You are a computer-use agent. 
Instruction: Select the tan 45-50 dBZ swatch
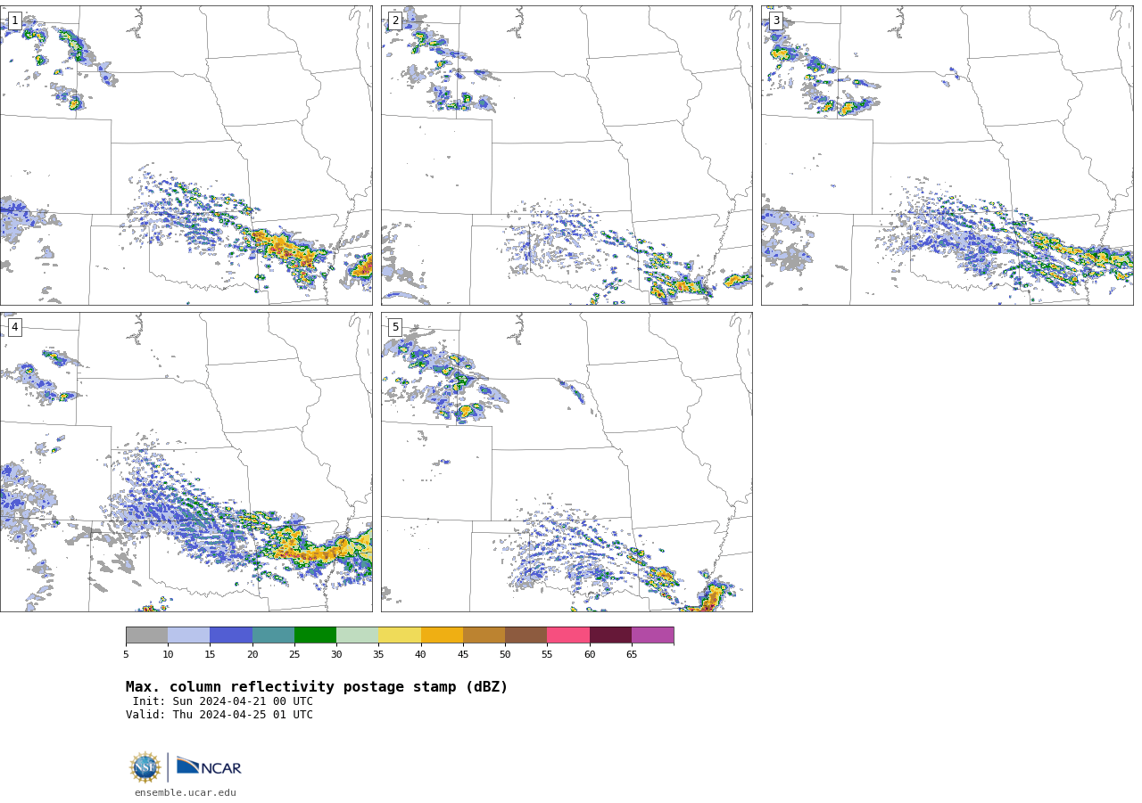click(484, 635)
